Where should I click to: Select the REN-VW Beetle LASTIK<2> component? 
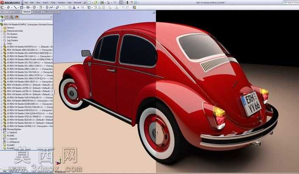[30, 88]
